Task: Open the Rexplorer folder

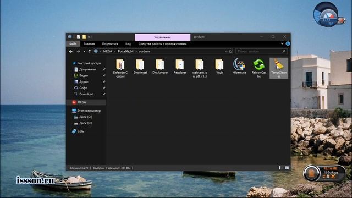Action: point(180,67)
